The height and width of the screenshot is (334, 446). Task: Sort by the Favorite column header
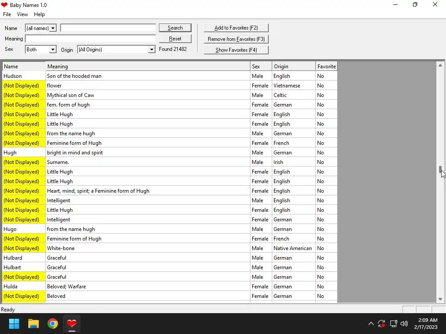coord(327,67)
